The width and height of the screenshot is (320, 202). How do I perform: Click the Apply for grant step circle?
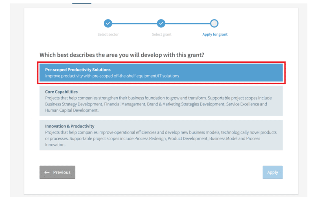coord(214,24)
